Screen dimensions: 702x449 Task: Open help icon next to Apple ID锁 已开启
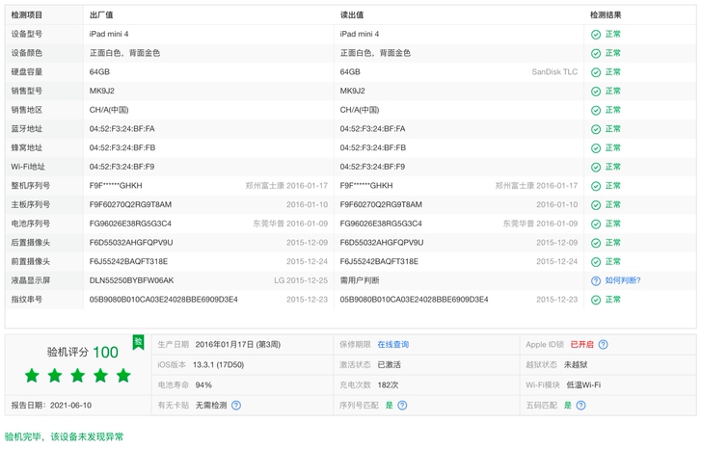pos(603,344)
